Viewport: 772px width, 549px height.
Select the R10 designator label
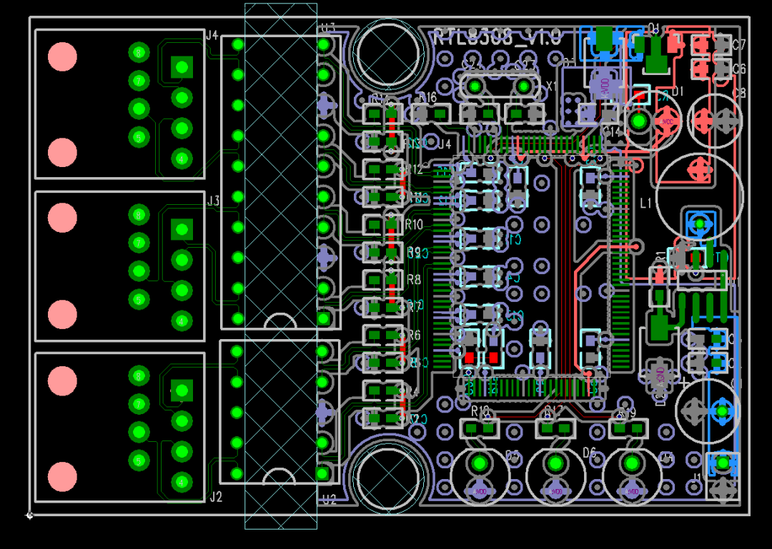point(414,225)
